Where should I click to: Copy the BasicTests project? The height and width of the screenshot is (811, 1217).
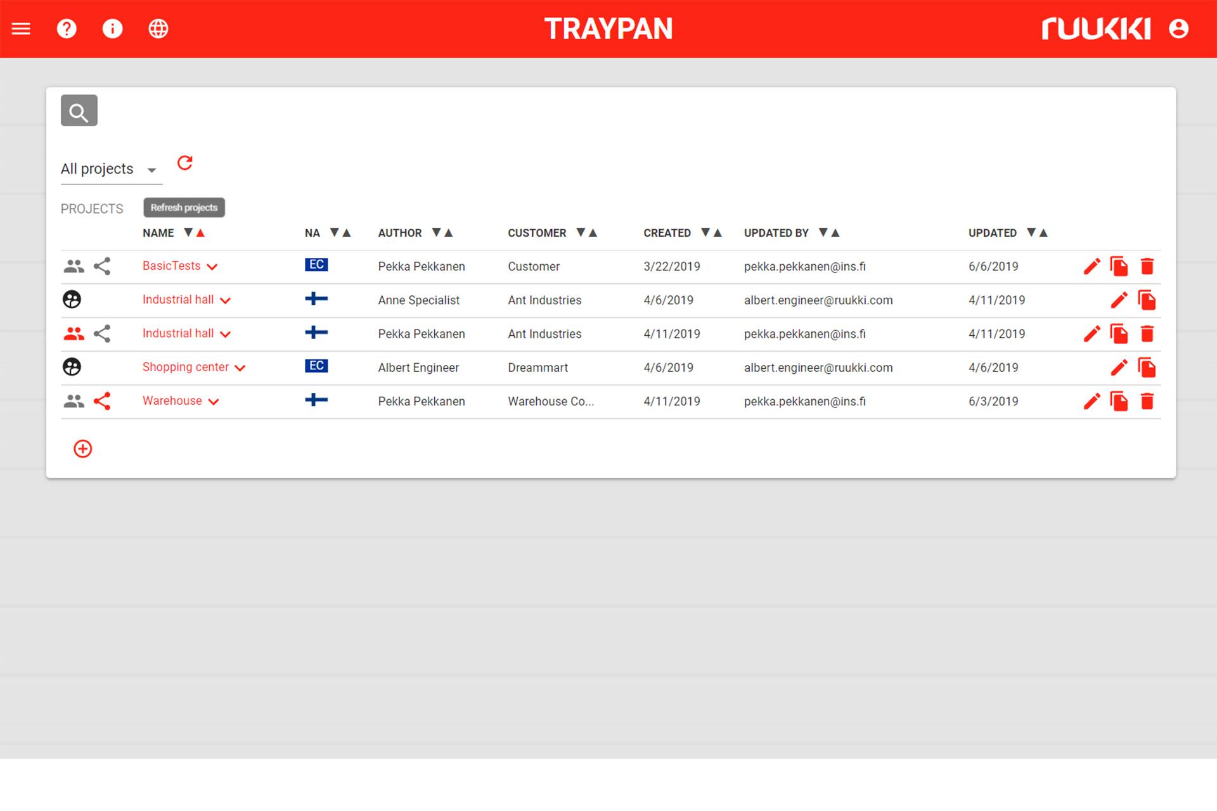pos(1119,266)
